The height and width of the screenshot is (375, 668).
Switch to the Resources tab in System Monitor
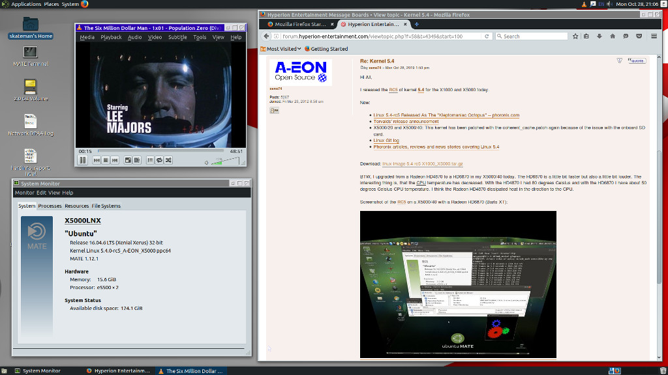(x=77, y=206)
